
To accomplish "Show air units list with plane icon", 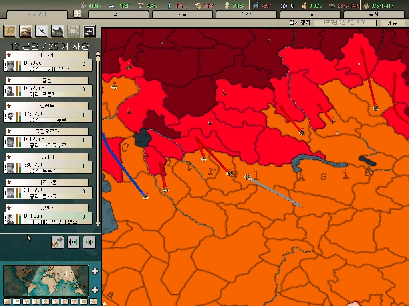I will point(42,31).
